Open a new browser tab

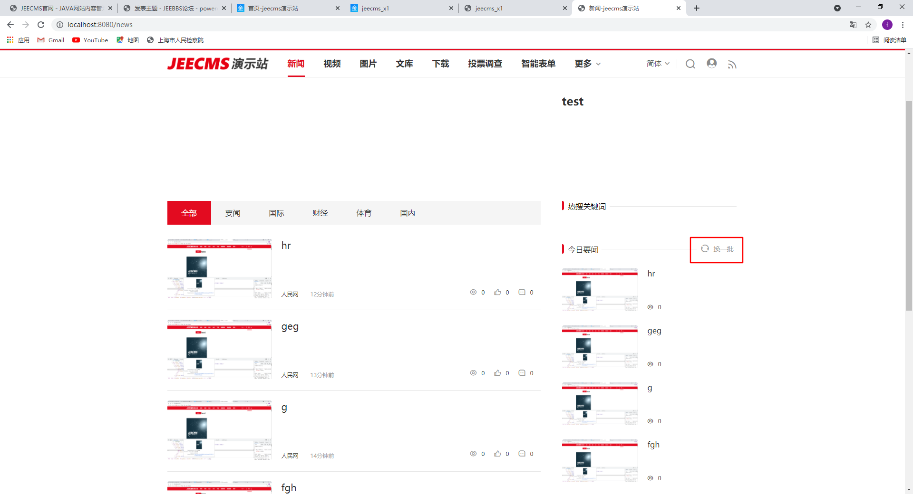click(697, 8)
